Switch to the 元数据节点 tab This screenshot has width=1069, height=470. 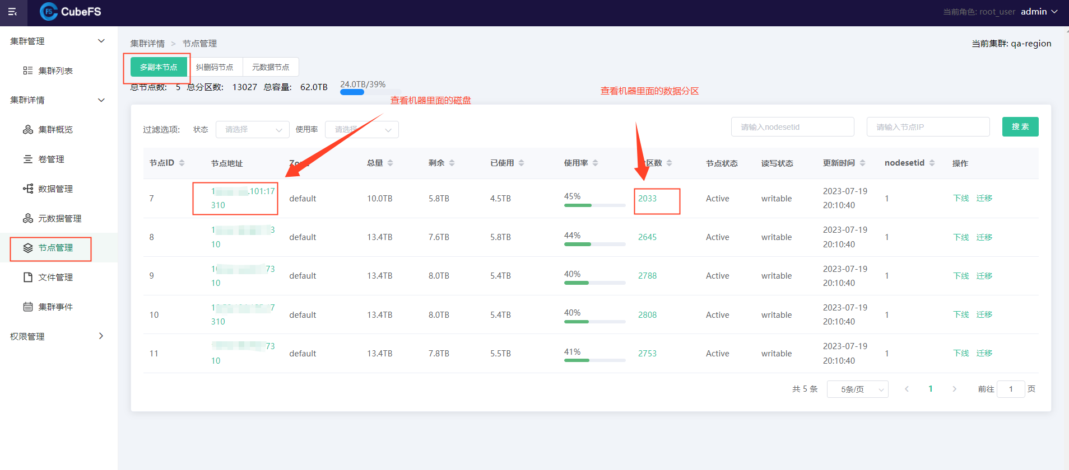(271, 67)
